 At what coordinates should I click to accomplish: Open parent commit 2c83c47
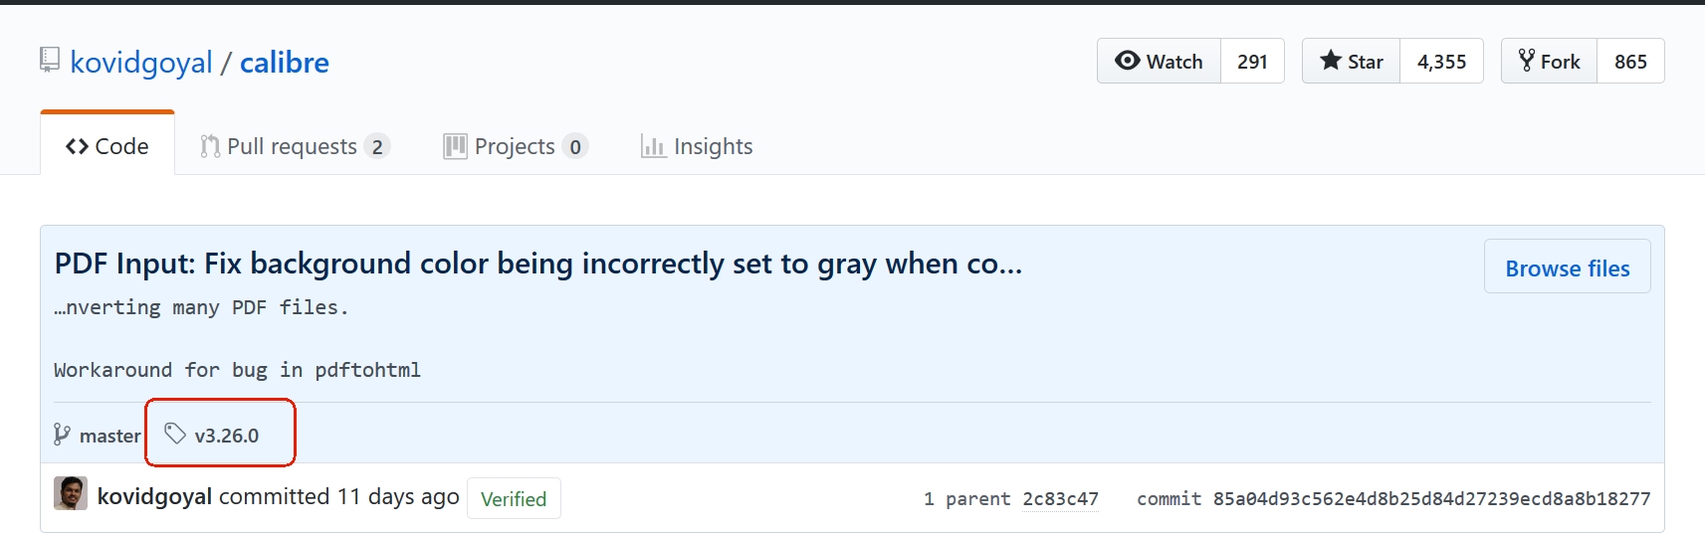coord(1060,499)
